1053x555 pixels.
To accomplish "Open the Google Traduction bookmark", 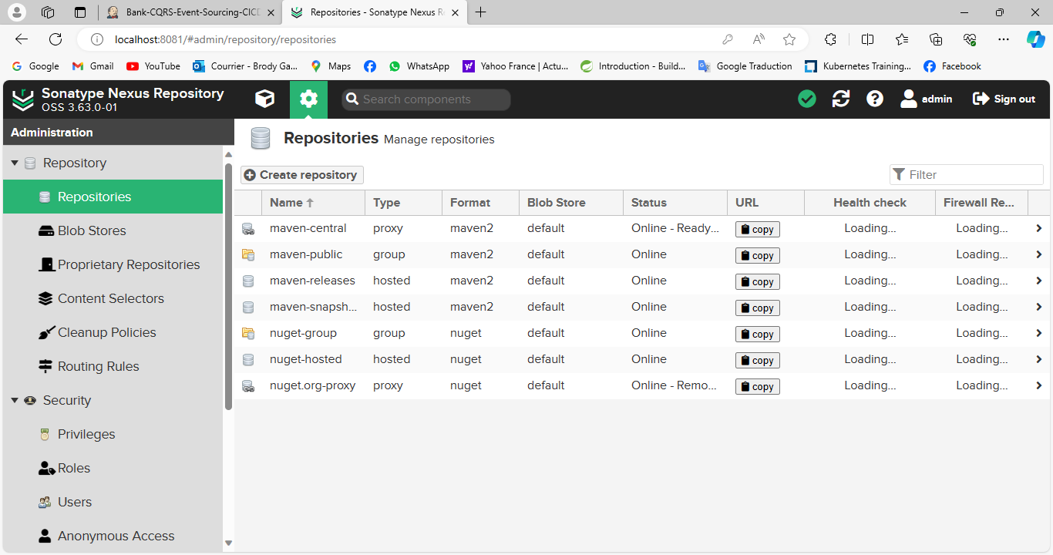I will [x=745, y=66].
